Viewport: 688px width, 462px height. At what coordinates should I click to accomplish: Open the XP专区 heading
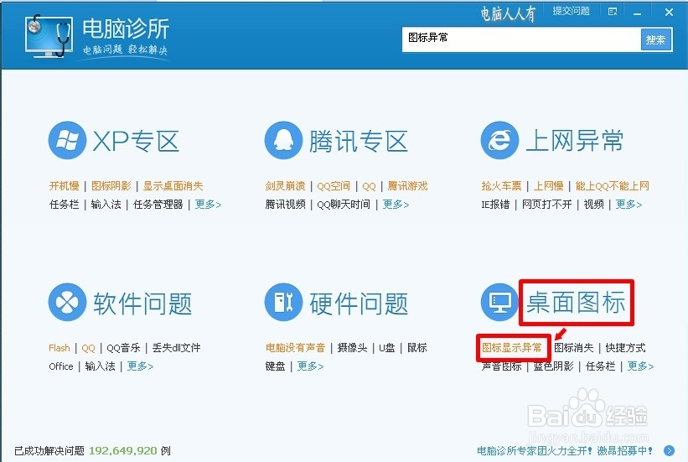click(x=136, y=142)
